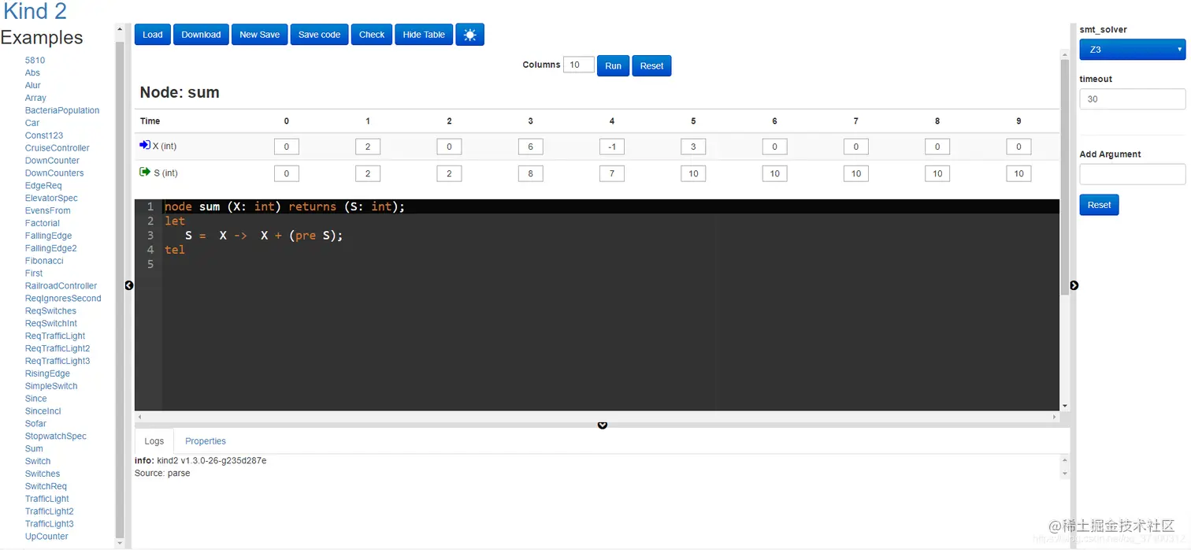Image resolution: width=1191 pixels, height=550 pixels.
Task: Open the 5810 example
Action: 35,60
